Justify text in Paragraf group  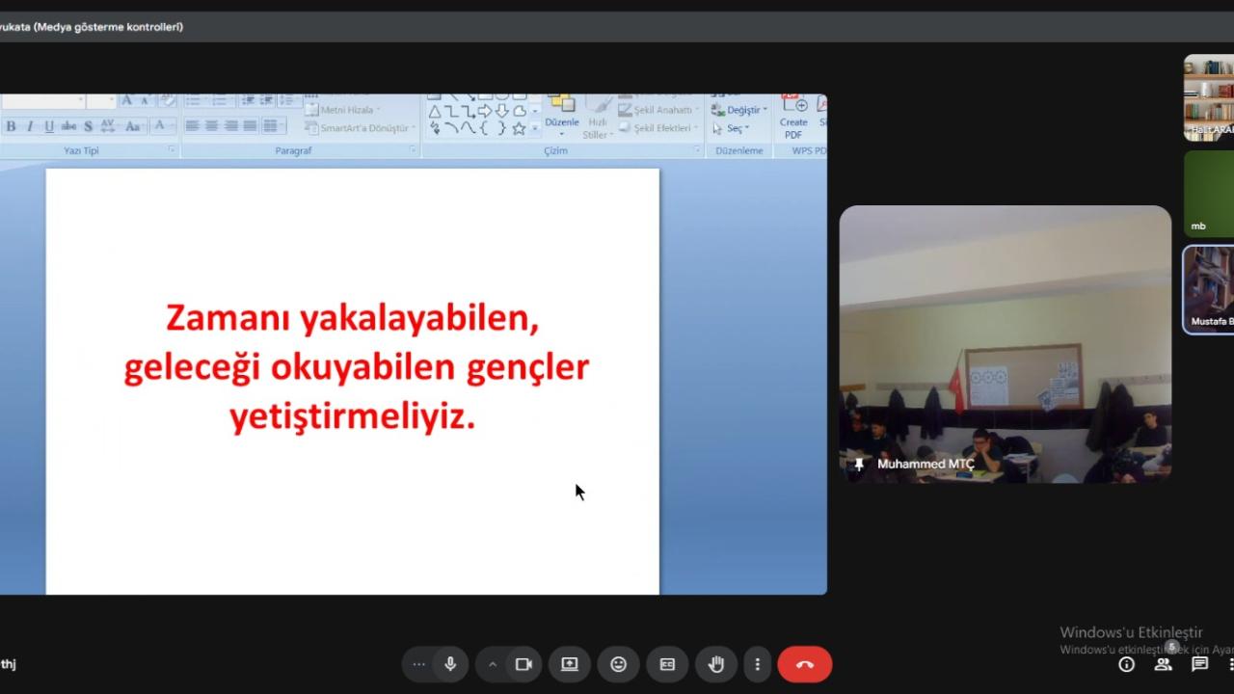click(x=250, y=126)
